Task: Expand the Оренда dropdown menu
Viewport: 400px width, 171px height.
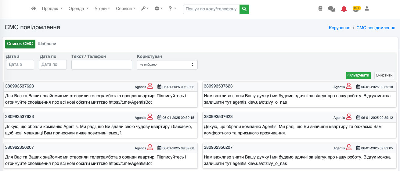Action: tap(78, 9)
